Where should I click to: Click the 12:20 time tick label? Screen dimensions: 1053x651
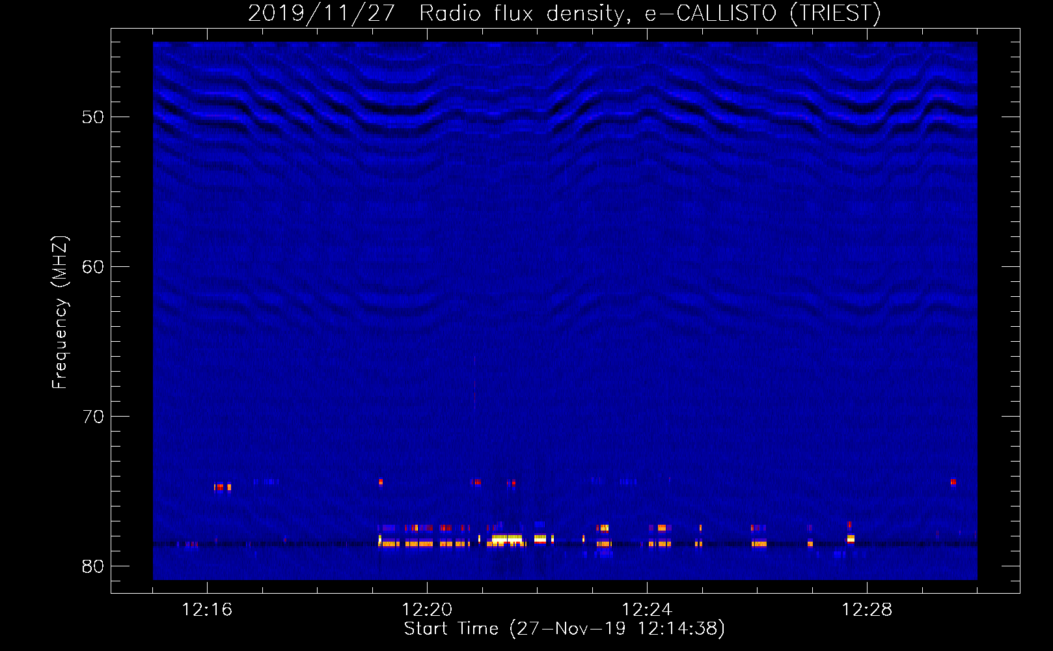427,610
